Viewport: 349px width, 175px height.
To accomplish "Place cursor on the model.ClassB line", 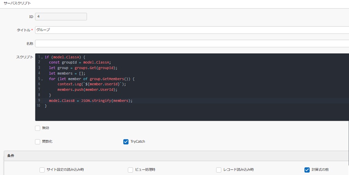I will (x=91, y=100).
